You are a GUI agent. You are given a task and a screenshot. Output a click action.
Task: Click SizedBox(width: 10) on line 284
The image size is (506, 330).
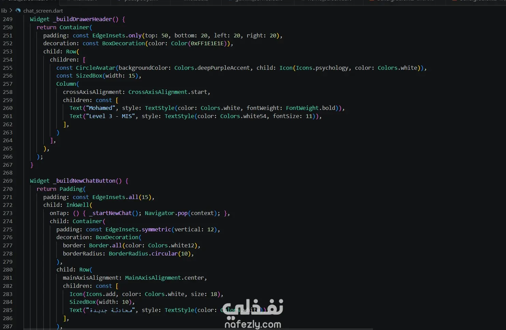click(x=101, y=302)
